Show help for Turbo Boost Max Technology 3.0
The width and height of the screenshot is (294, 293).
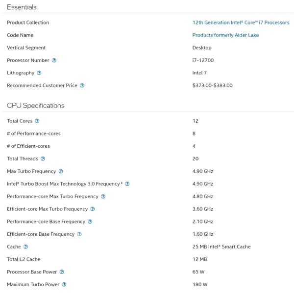tap(127, 184)
